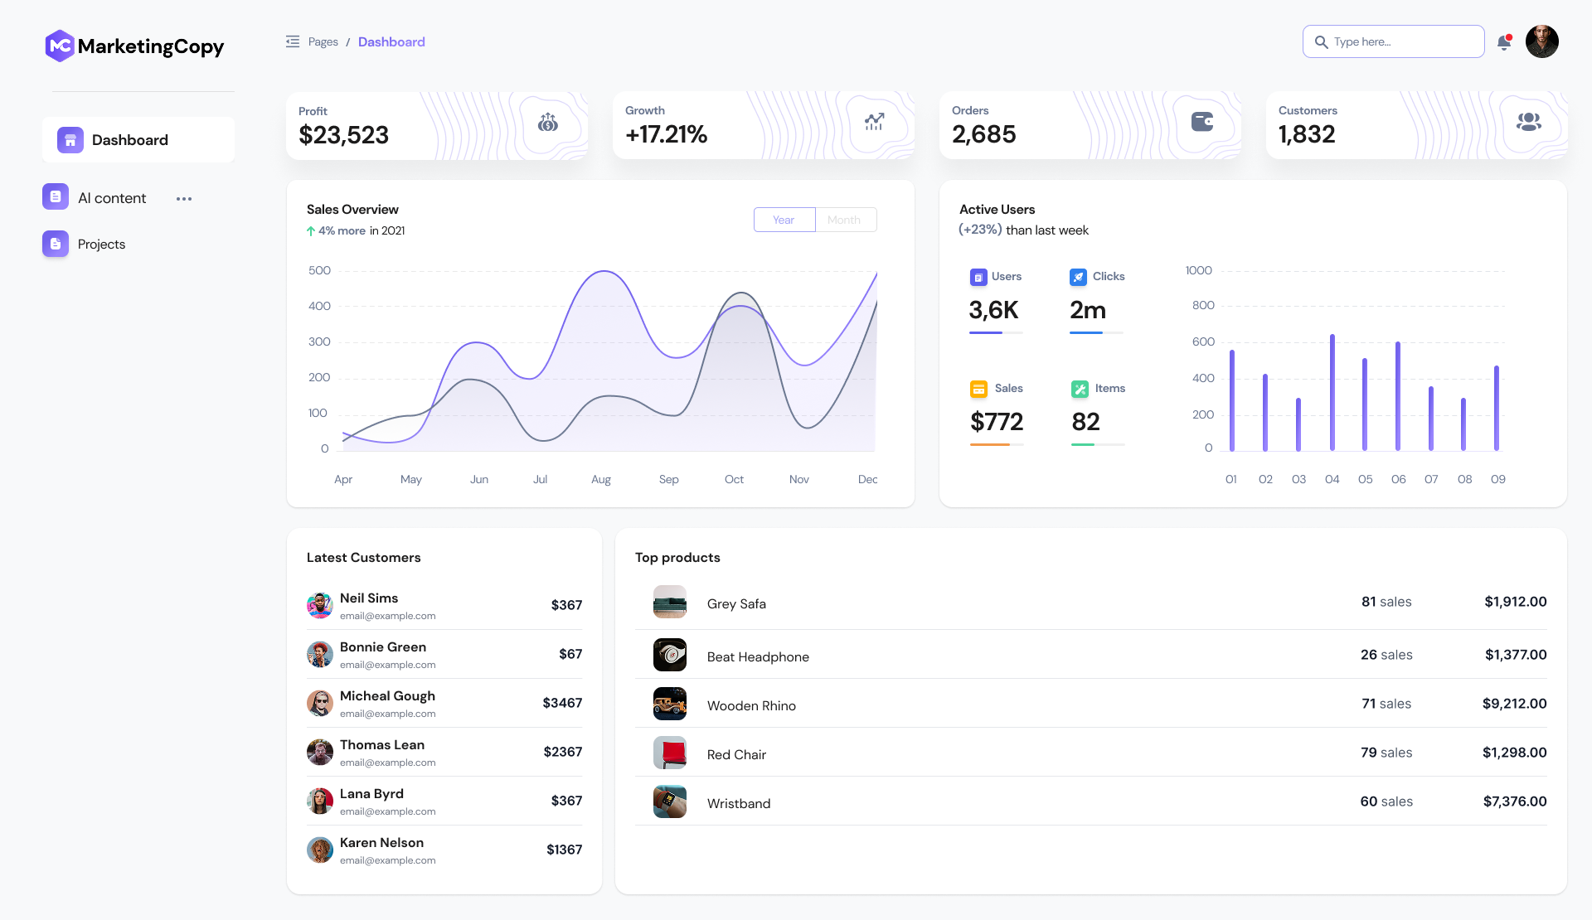Image resolution: width=1592 pixels, height=920 pixels.
Task: Go to AI content page
Action: pos(111,198)
